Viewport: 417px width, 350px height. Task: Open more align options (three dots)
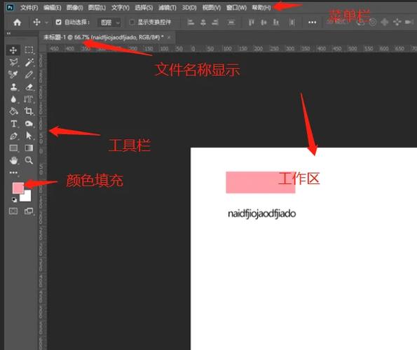tap(312, 22)
